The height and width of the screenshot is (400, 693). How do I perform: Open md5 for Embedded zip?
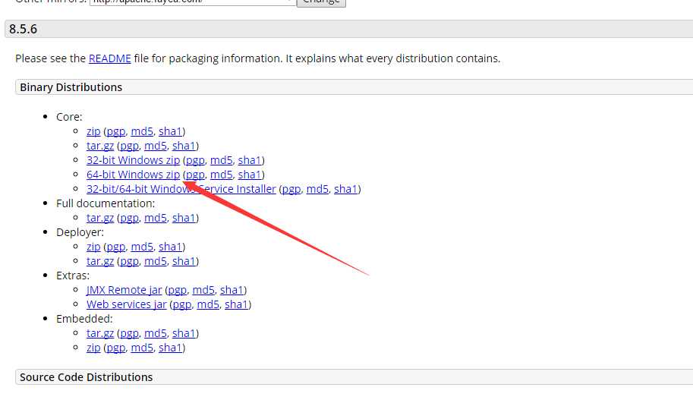pos(142,348)
